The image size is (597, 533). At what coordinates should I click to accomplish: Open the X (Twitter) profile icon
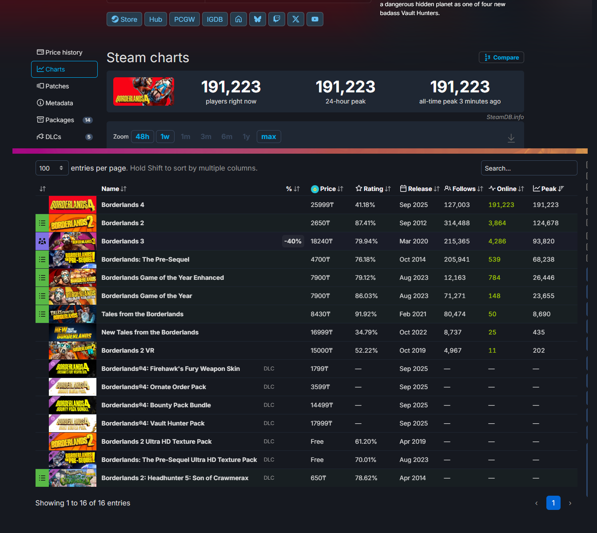pos(296,19)
